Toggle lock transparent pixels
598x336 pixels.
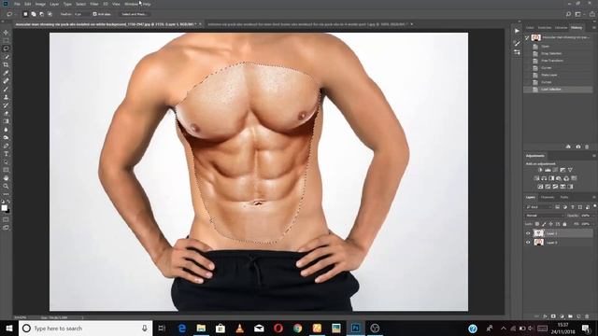[537, 224]
